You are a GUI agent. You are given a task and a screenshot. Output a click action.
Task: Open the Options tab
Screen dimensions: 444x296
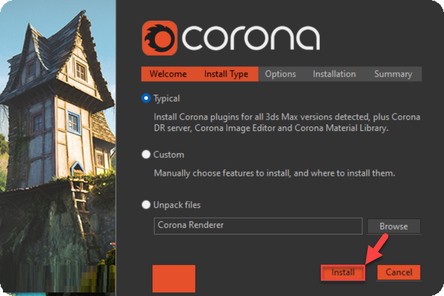tap(281, 74)
